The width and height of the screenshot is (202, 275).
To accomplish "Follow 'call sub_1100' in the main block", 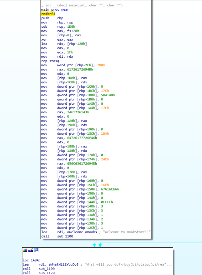I will pyautogui.click(x=57, y=236).
